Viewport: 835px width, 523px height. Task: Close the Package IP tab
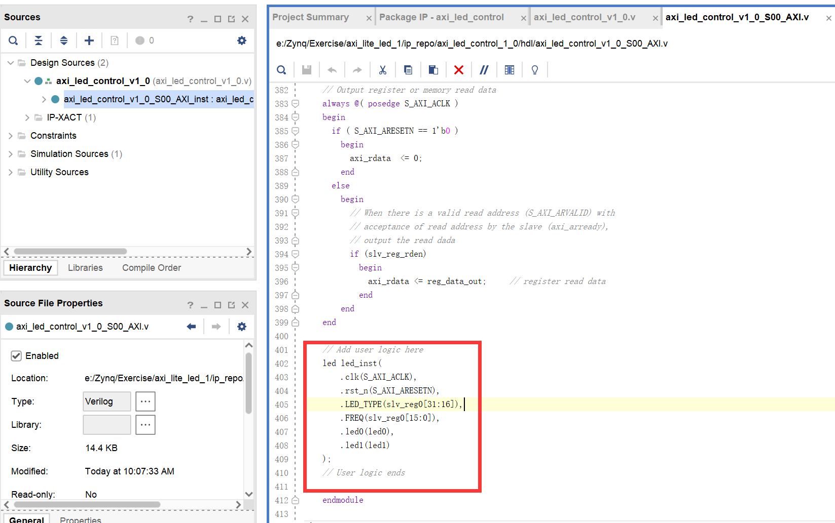click(524, 18)
